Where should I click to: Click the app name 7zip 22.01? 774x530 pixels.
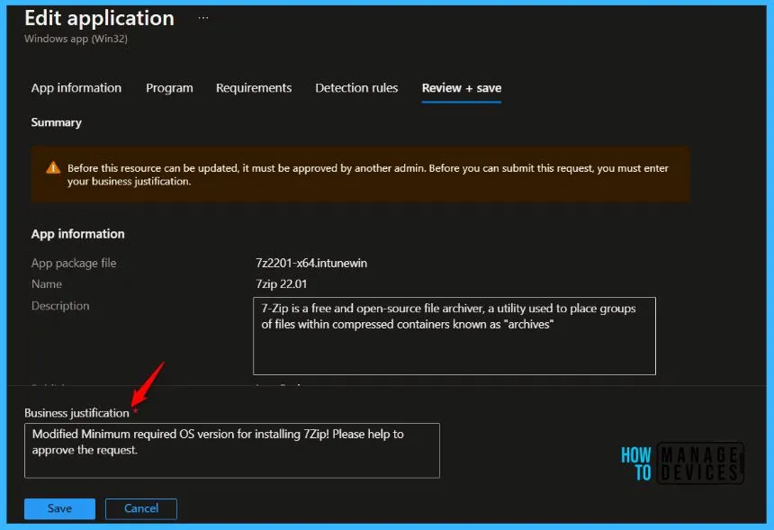pyautogui.click(x=282, y=284)
